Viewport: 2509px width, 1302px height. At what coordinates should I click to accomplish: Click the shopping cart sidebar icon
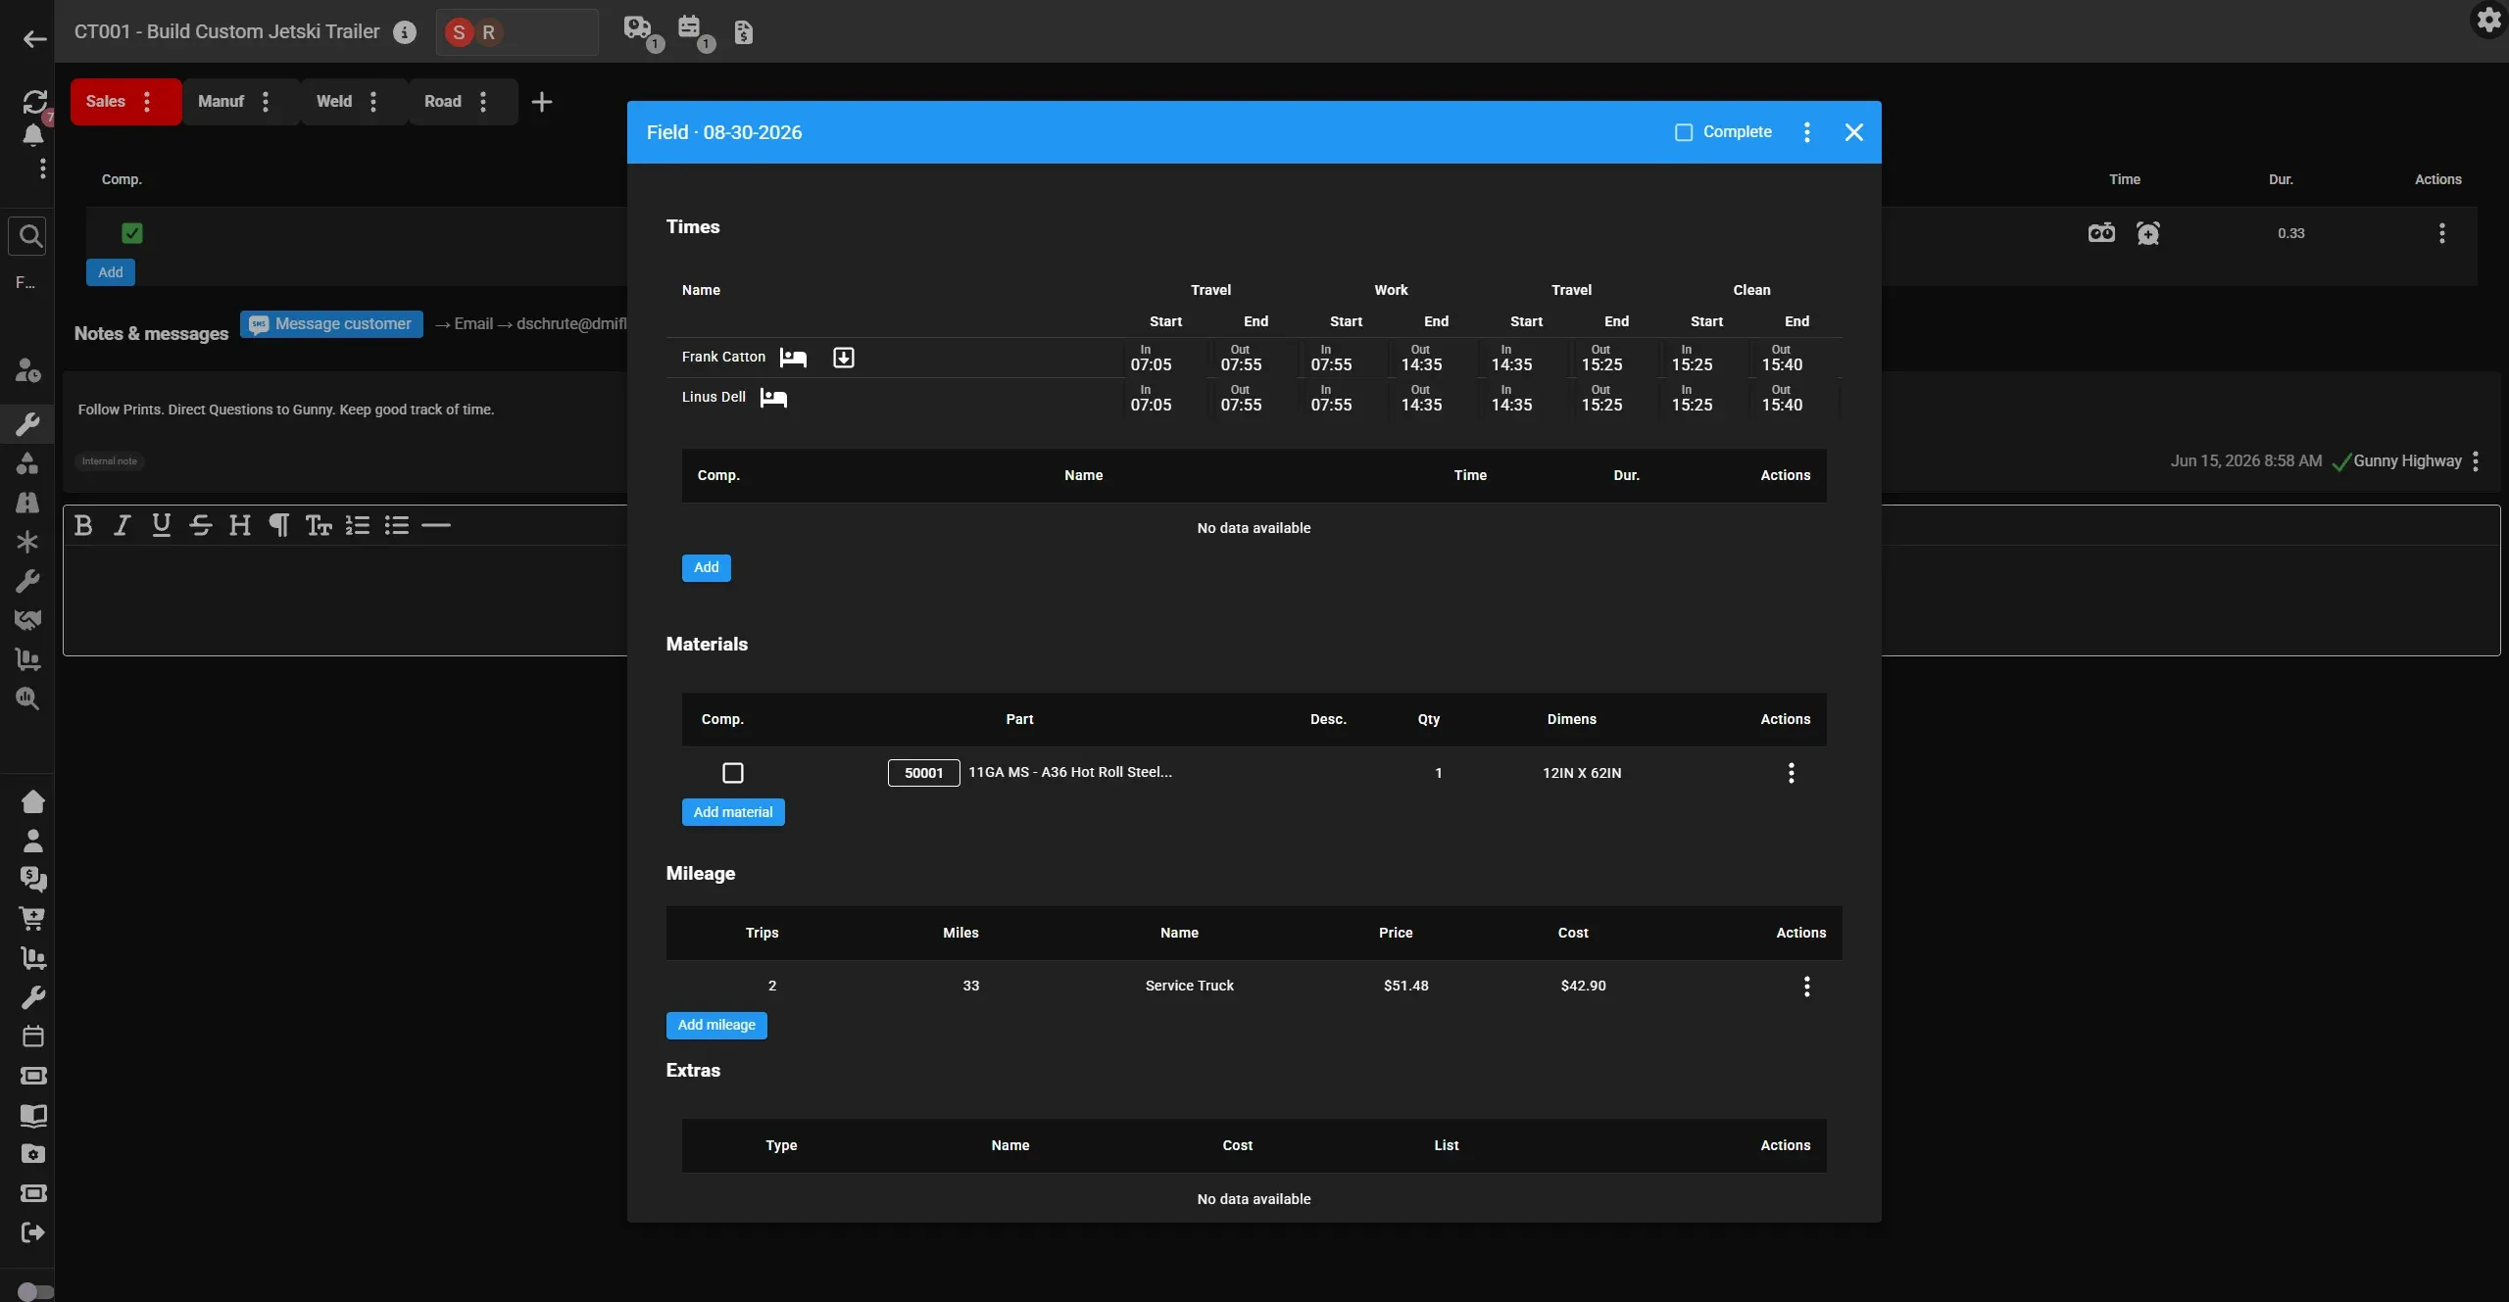[x=32, y=919]
